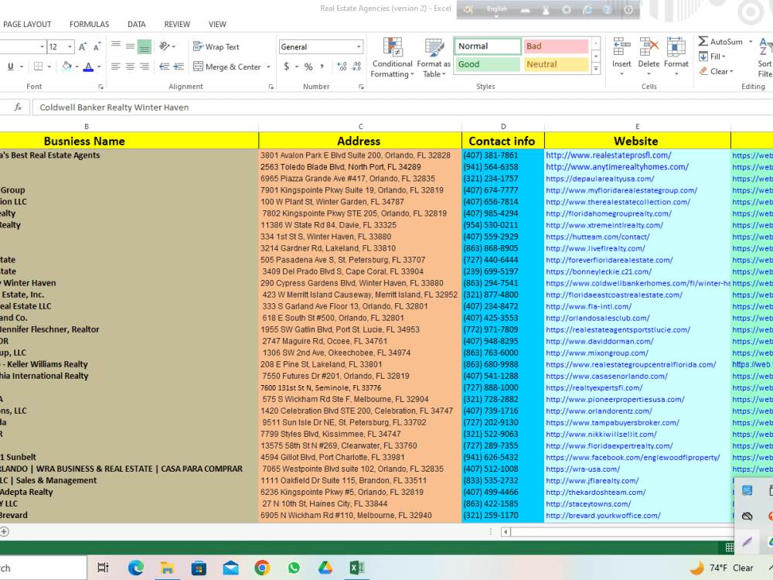Click the Format cells button
The height and width of the screenshot is (580, 773).
click(676, 56)
